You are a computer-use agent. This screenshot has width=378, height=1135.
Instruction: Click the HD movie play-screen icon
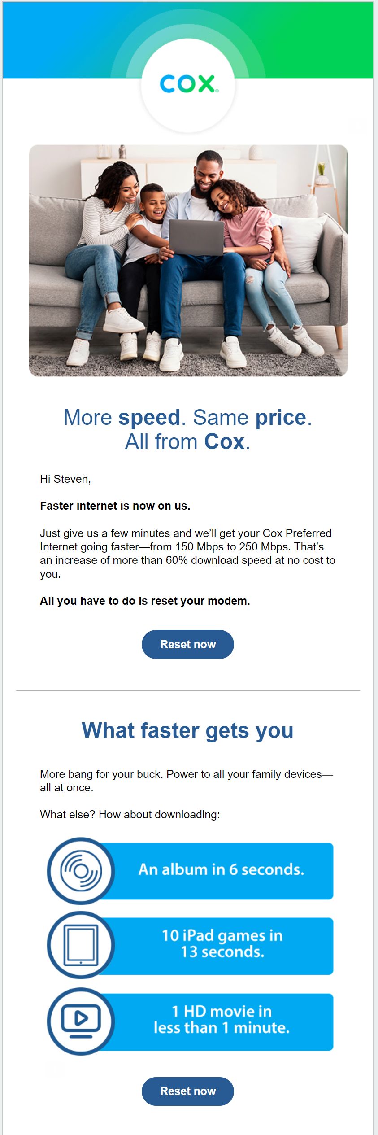click(81, 1021)
